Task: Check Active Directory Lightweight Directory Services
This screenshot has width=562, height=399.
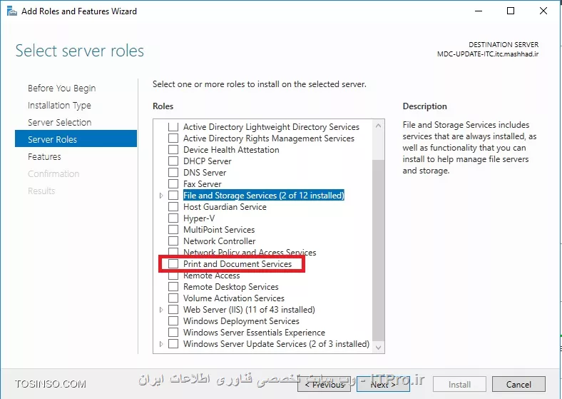Action: pos(173,126)
